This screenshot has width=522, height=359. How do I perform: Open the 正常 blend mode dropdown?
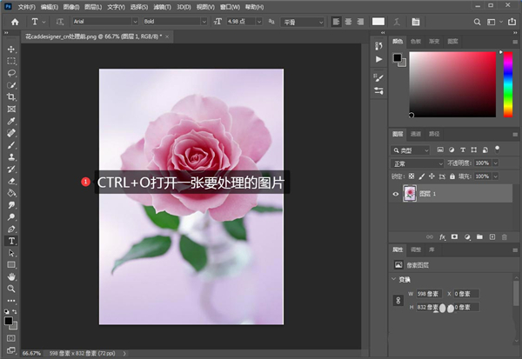point(418,163)
